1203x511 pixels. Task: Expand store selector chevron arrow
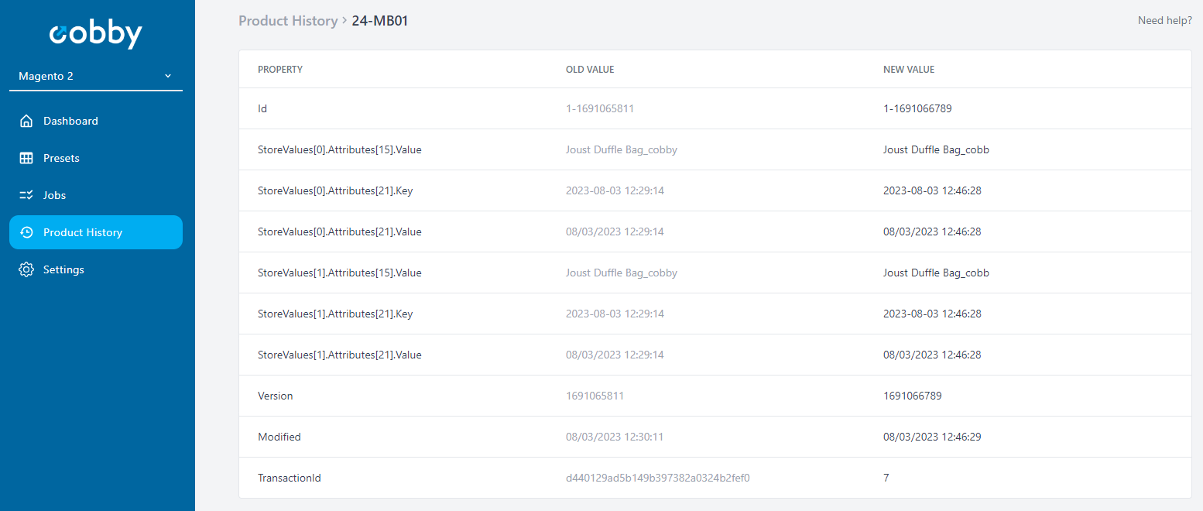pos(168,76)
